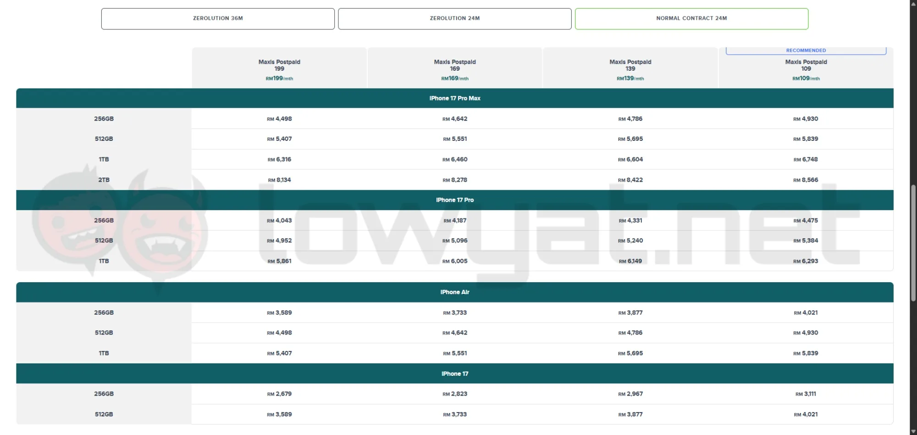917x435 pixels.
Task: Switch to the Zerolution 24M tab
Action: click(455, 19)
